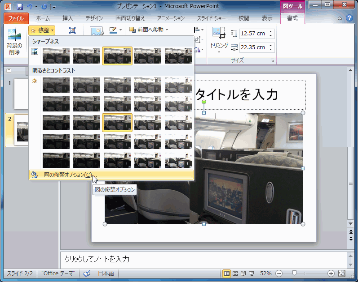The image size is (358, 282).
Task: Switch to the 表示 ribbon tab
Action: [x=267, y=18]
